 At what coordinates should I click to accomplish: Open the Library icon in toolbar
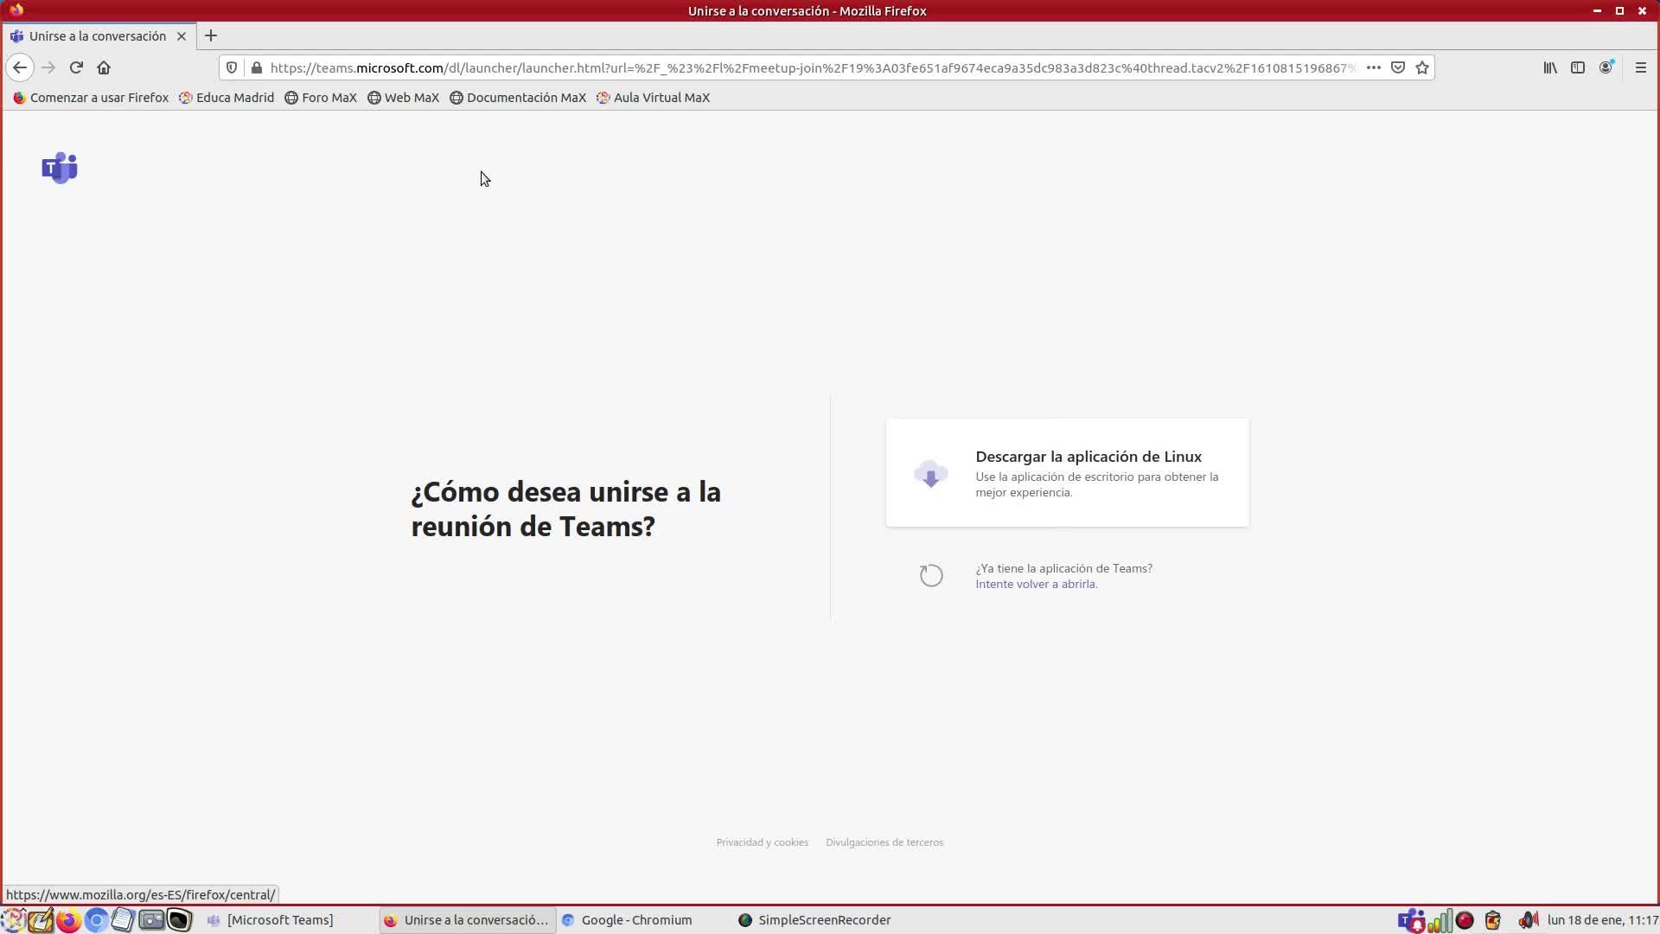[x=1550, y=67]
